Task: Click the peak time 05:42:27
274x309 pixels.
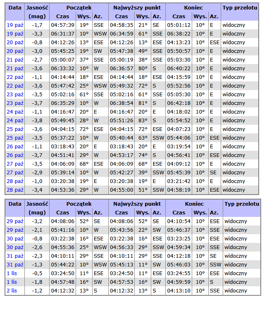Action: pyautogui.click(x=122, y=172)
